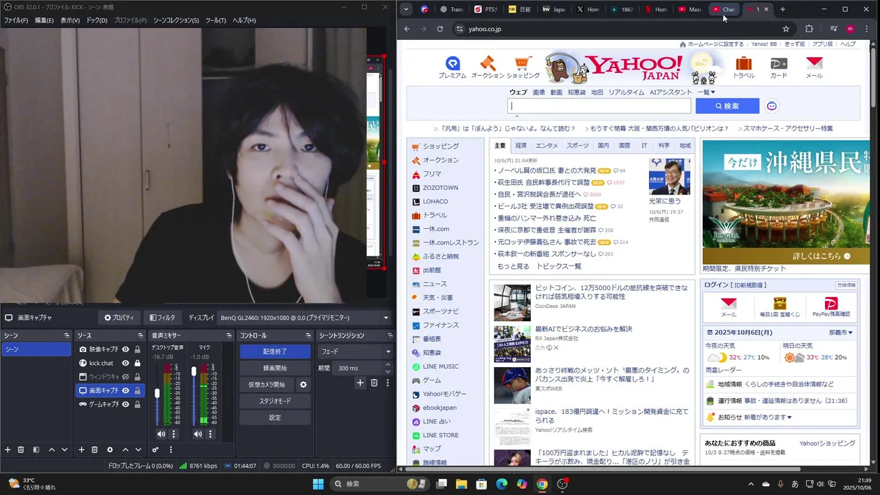Open the OBS ファイル(F) menu
The height and width of the screenshot is (495, 880).
pos(16,21)
